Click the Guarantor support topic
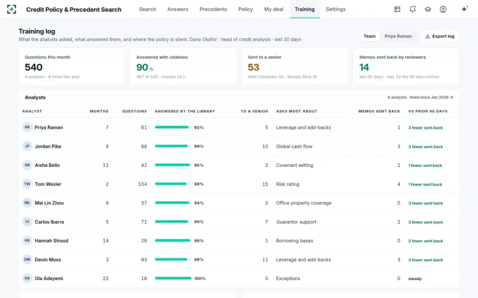The image size is (478, 298). tap(296, 222)
